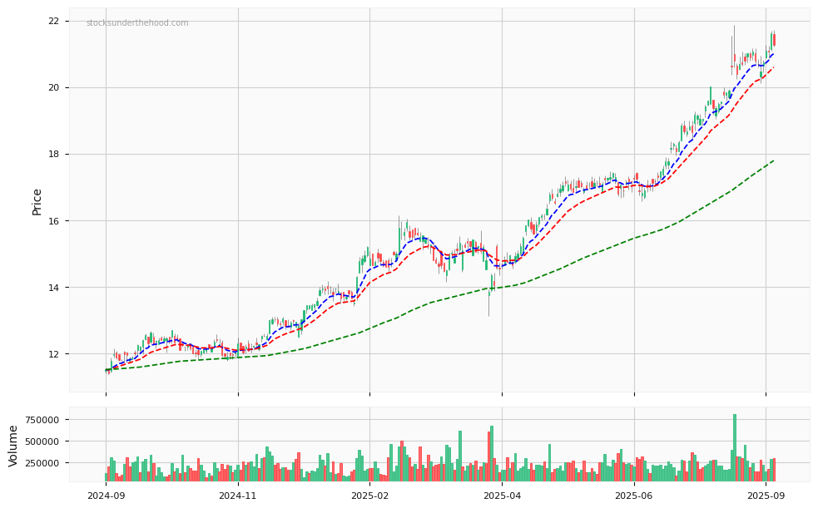Click the Volume axis title
Screen dimensions: 818x508
(x=13, y=446)
